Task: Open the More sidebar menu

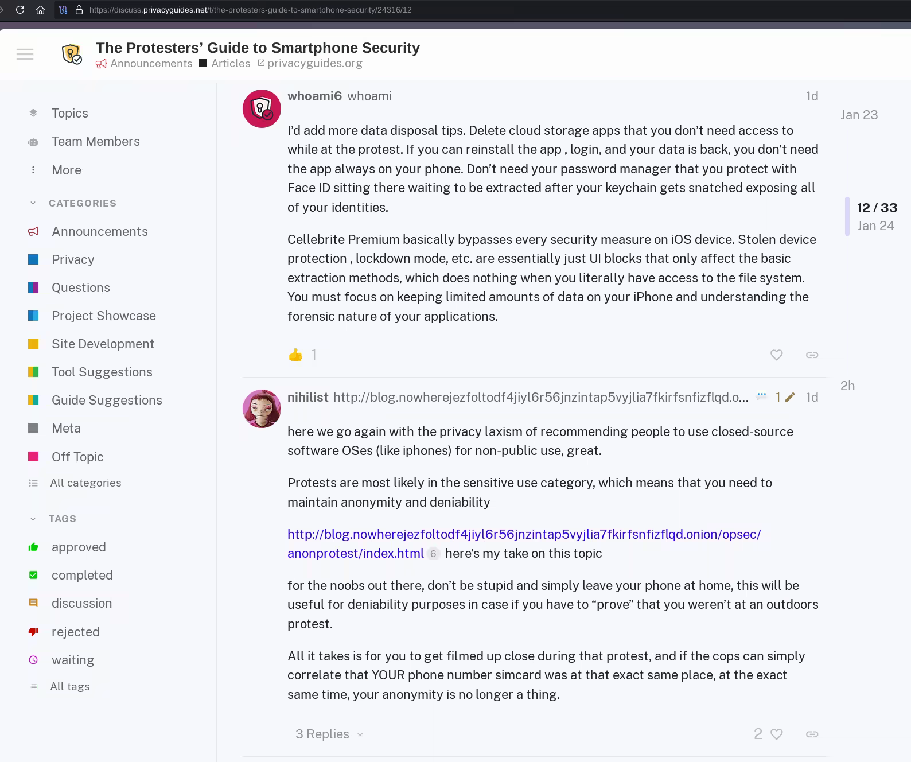Action: (66, 170)
